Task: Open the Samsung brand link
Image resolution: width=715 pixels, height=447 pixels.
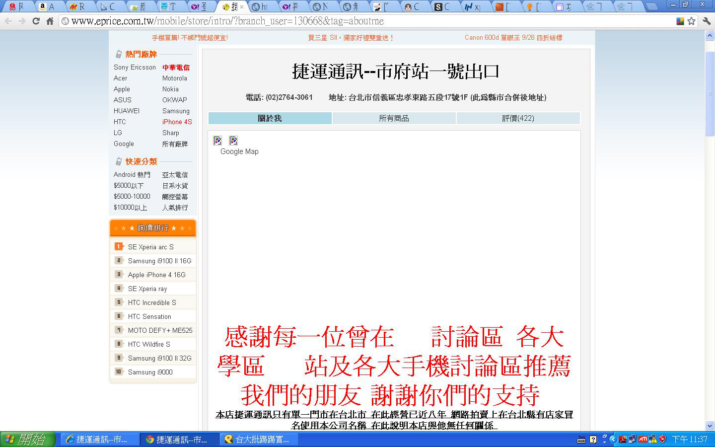Action: click(x=176, y=111)
